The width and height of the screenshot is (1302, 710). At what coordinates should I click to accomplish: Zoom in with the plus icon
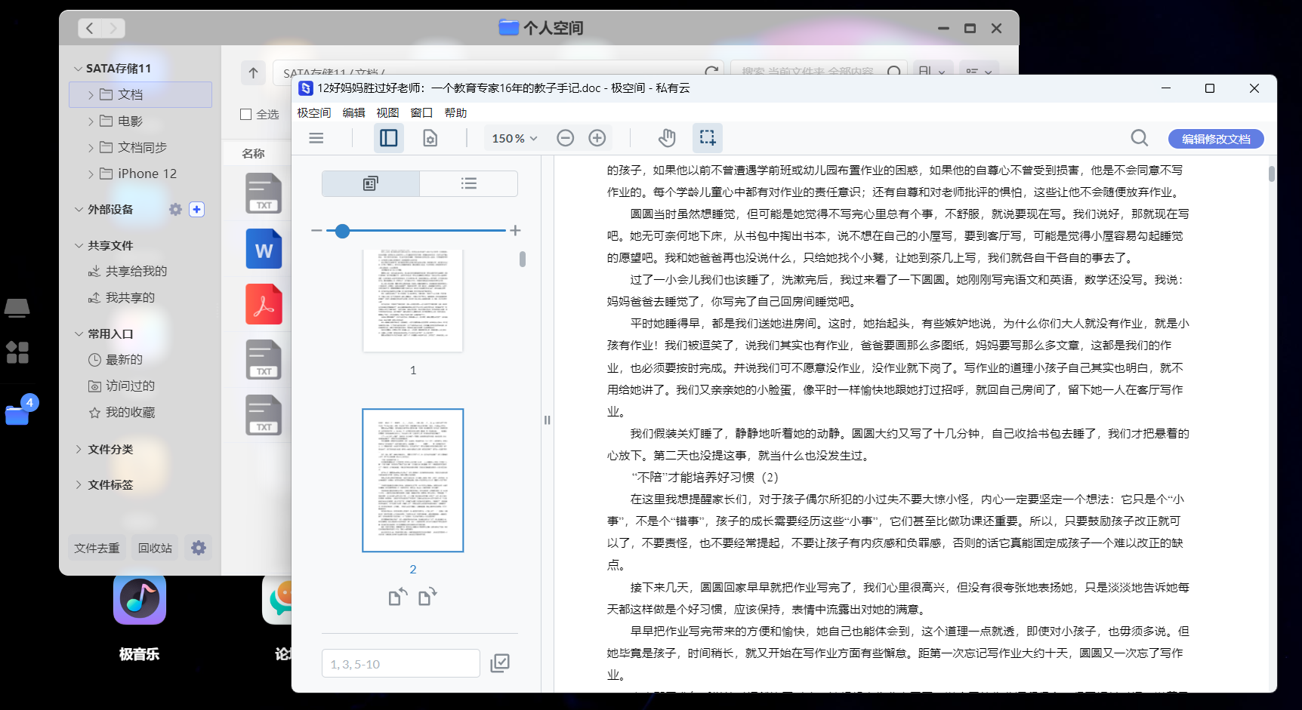tap(597, 138)
